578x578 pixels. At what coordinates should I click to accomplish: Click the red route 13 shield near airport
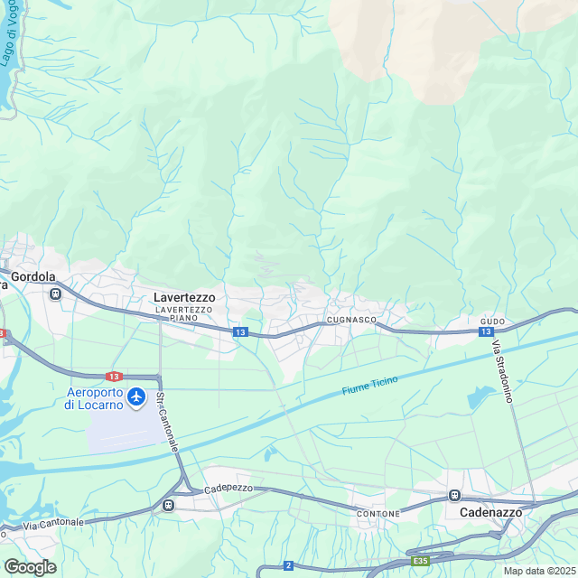tap(114, 377)
